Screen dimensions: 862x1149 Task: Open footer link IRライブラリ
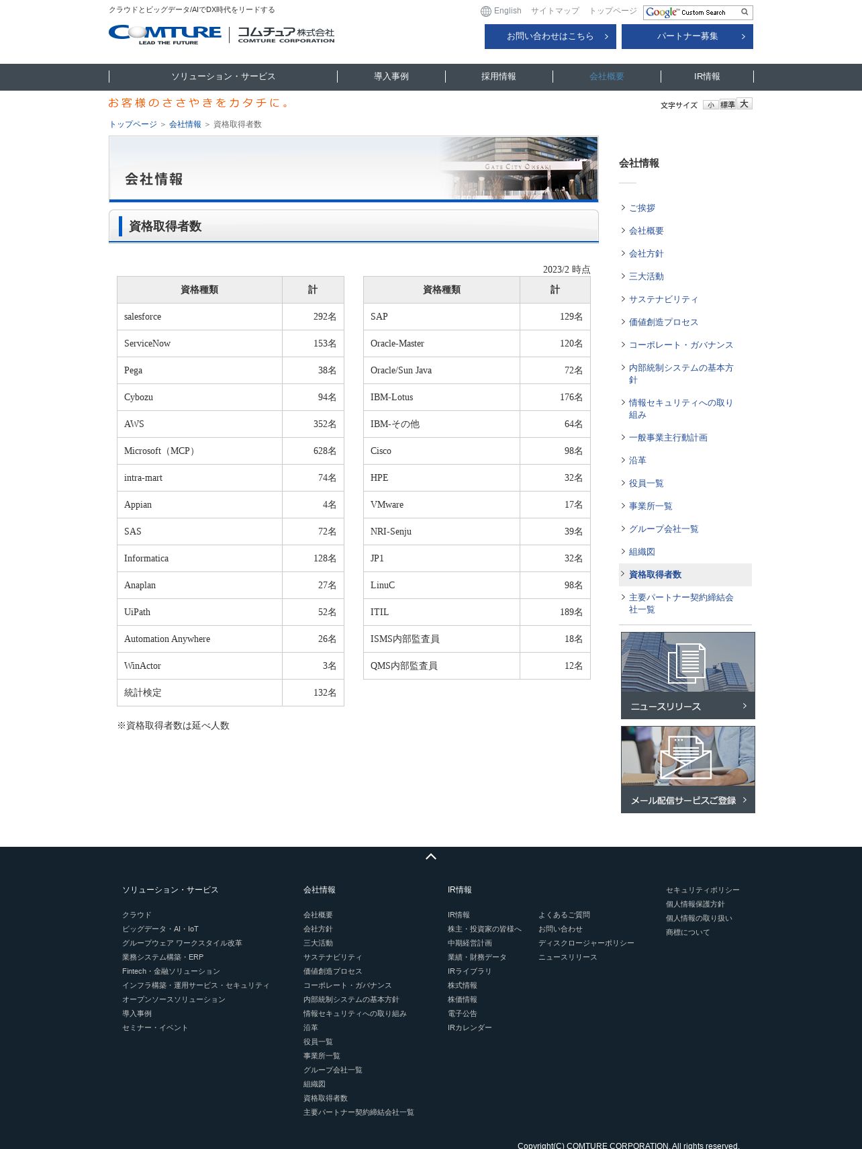(x=470, y=971)
